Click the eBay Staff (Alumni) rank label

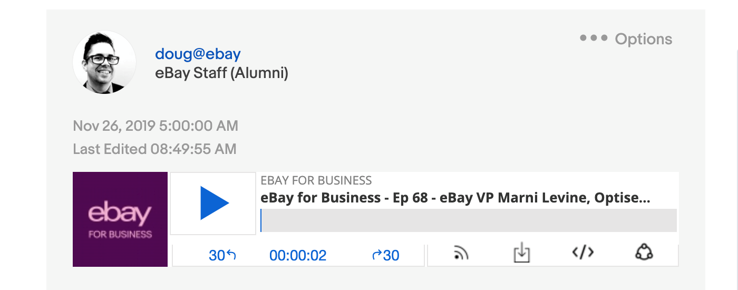coord(221,73)
